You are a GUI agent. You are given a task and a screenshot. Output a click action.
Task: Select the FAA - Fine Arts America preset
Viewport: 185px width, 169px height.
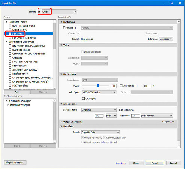point(25,62)
